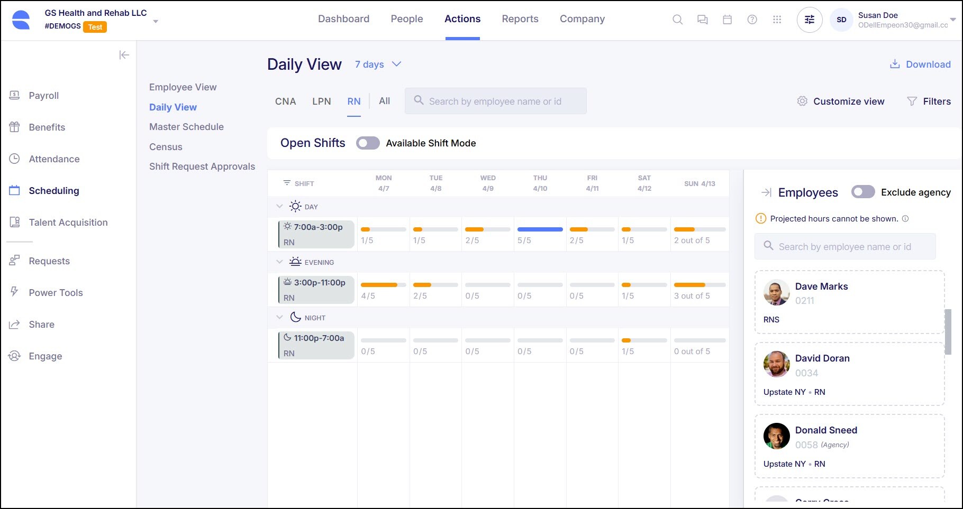Toggle Exclude agency in the Employees panel
This screenshot has height=509, width=963.
863,192
